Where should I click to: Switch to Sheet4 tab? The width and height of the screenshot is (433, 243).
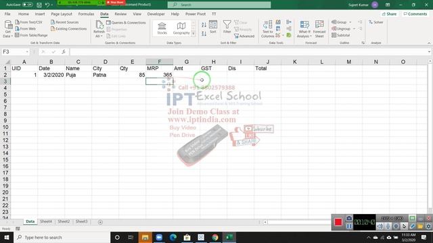(x=46, y=221)
